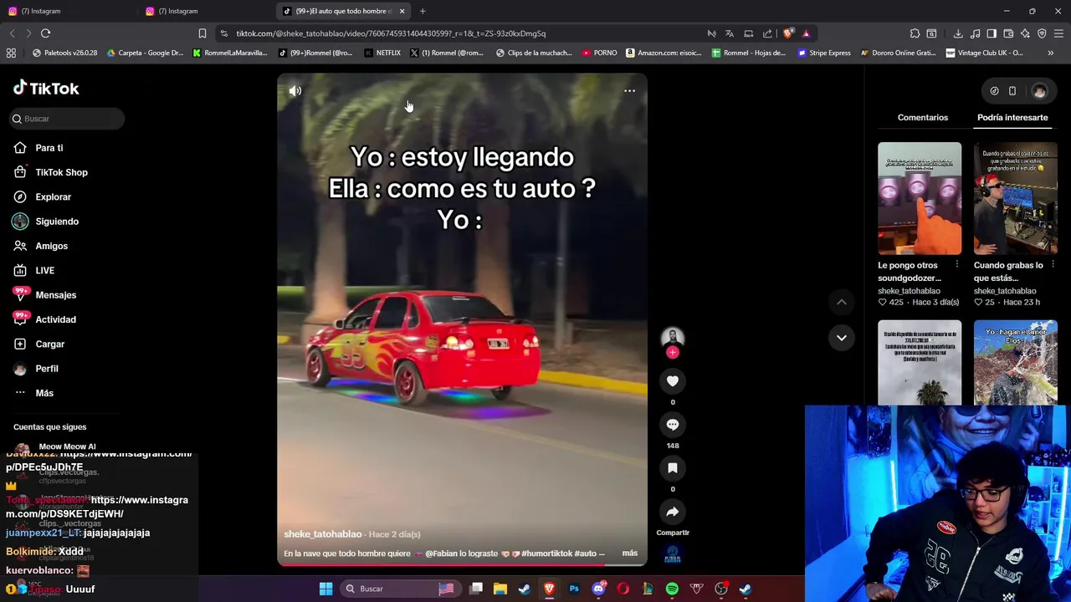Open a new browser tab

423,11
